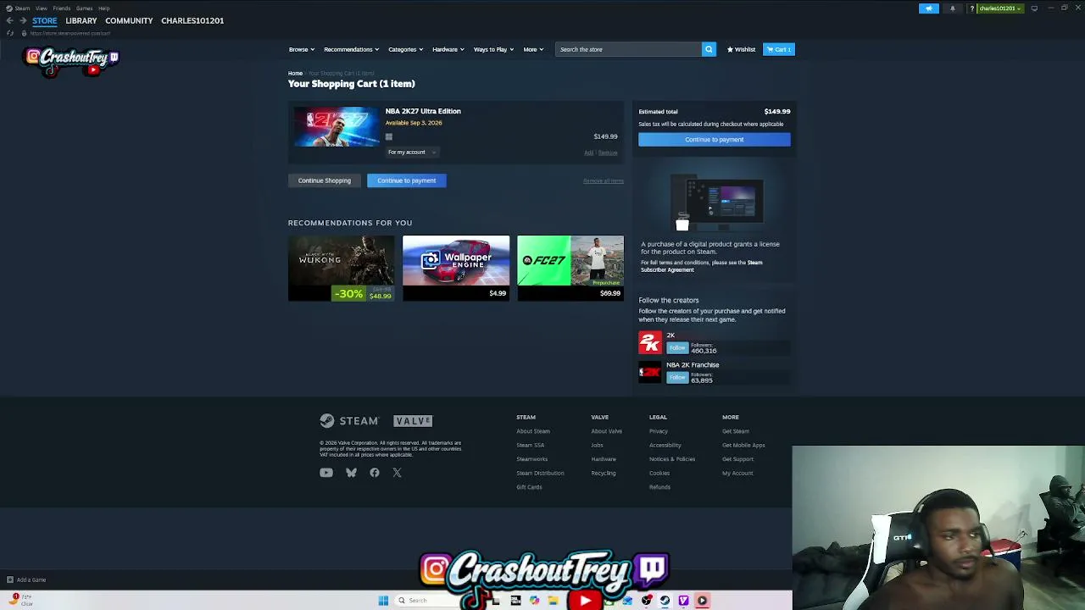Expand the Browse dropdown
Viewport: 1085px width, 610px height.
301,49
